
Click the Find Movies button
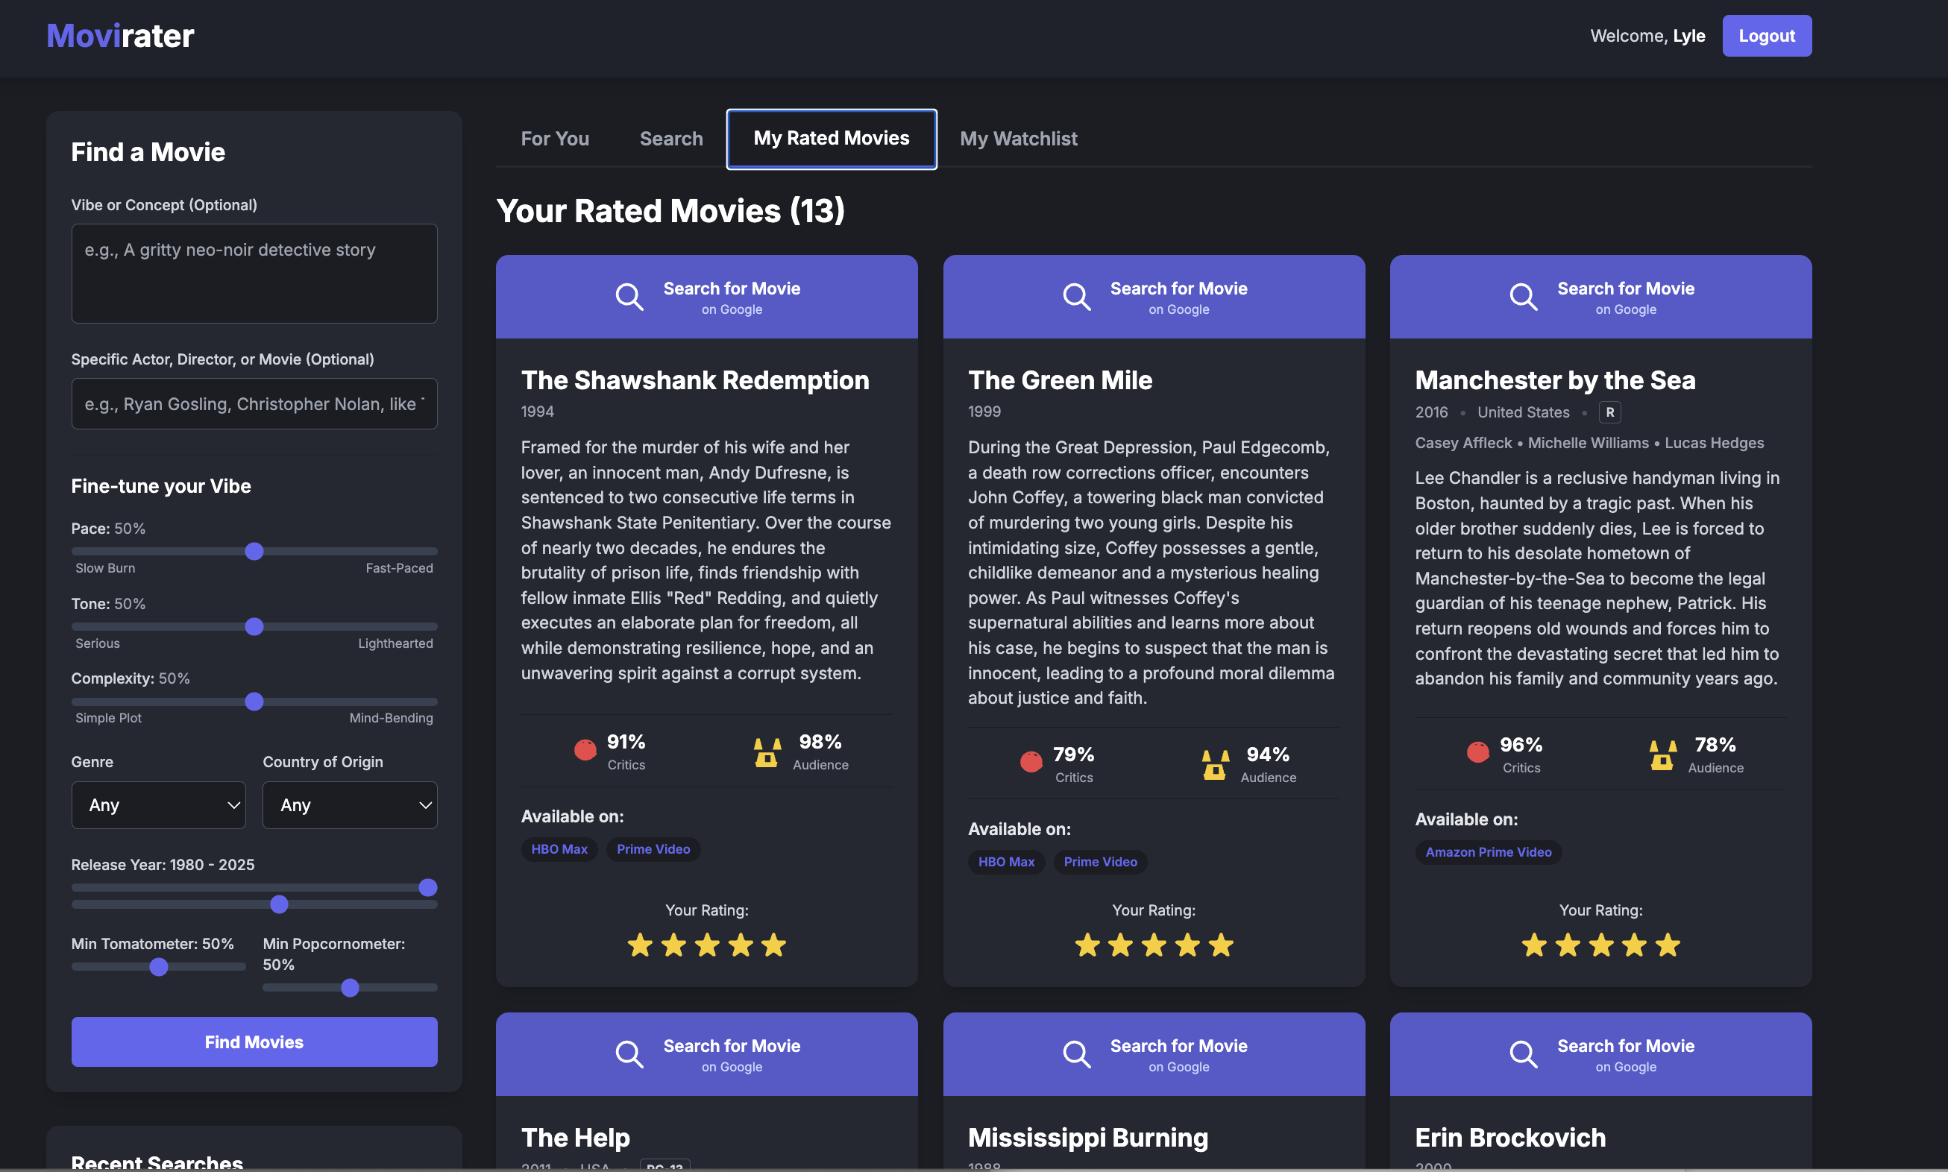coord(254,1041)
